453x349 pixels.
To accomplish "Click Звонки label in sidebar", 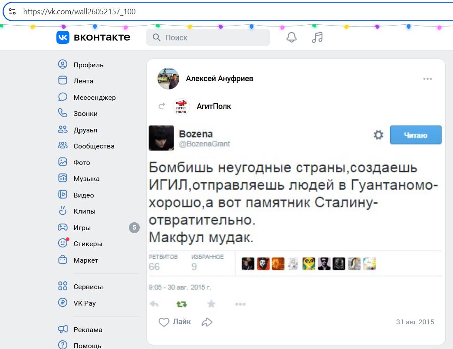I will (x=85, y=114).
